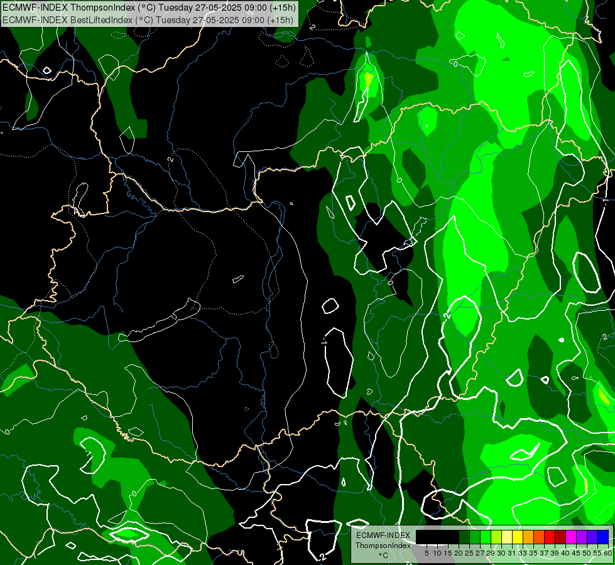Pick the yellow-green 29–30 legend swatch
The width and height of the screenshot is (615, 565).
coord(496,537)
